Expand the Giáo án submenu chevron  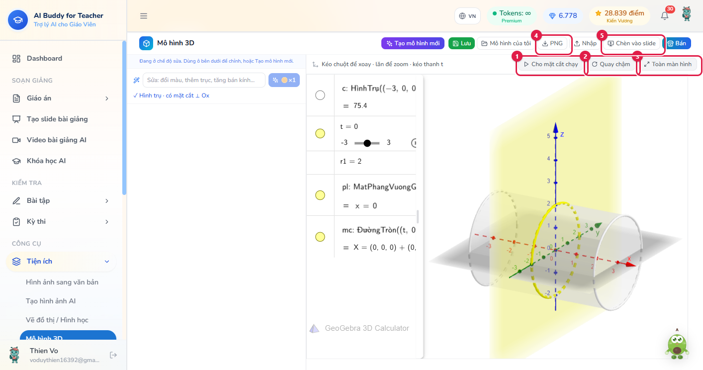[107, 98]
